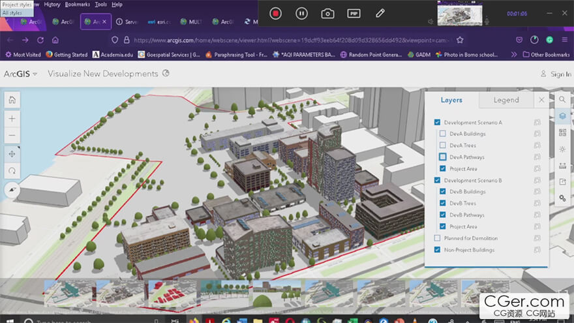574x323 pixels.
Task: Open the street-level trees slide thumbnail
Action: 225,294
